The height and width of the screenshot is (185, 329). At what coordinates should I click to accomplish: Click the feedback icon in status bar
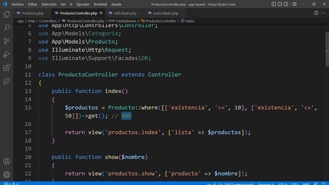click(x=316, y=183)
